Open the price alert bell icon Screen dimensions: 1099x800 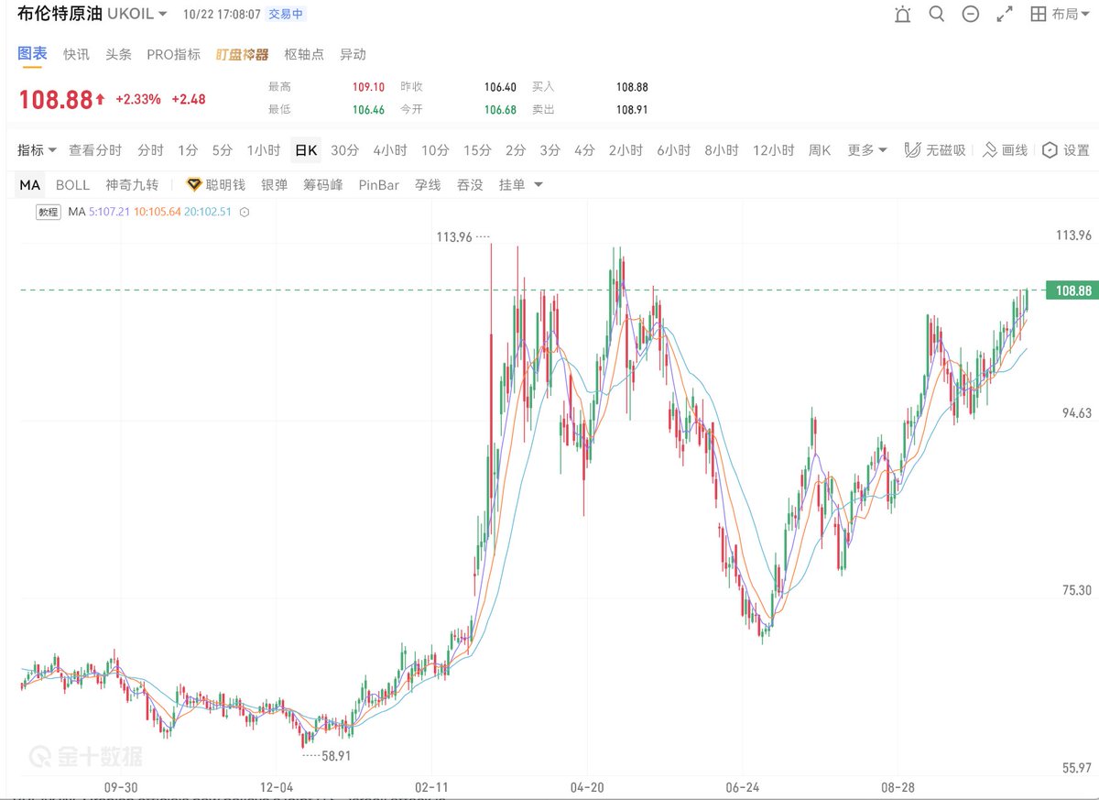coord(903,14)
